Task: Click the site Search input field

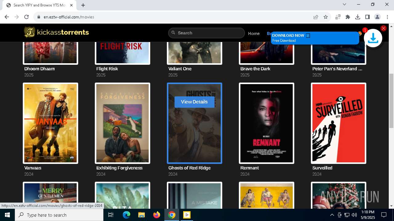Action: tap(207, 33)
